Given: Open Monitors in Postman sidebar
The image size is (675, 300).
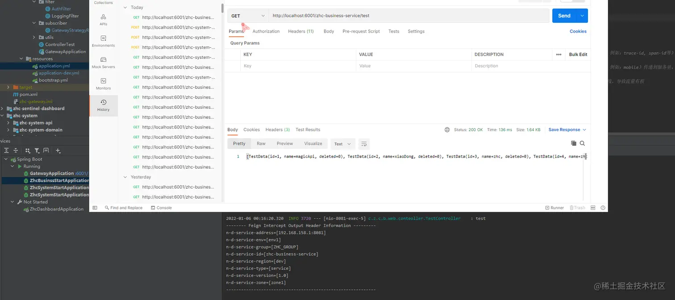Looking at the screenshot, I should pyautogui.click(x=103, y=84).
